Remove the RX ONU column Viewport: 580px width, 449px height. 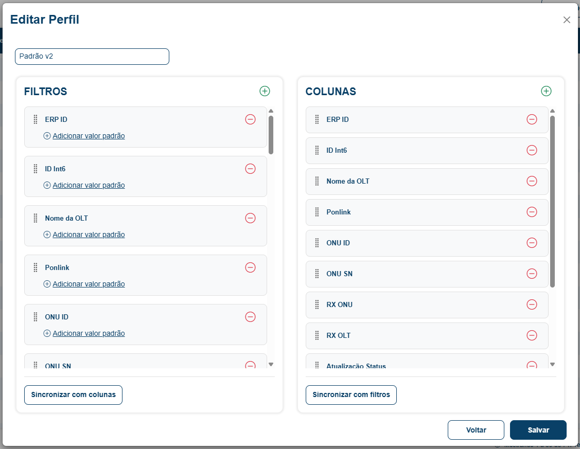click(x=532, y=304)
